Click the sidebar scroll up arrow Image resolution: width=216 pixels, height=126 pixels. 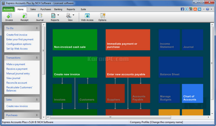click(44, 25)
